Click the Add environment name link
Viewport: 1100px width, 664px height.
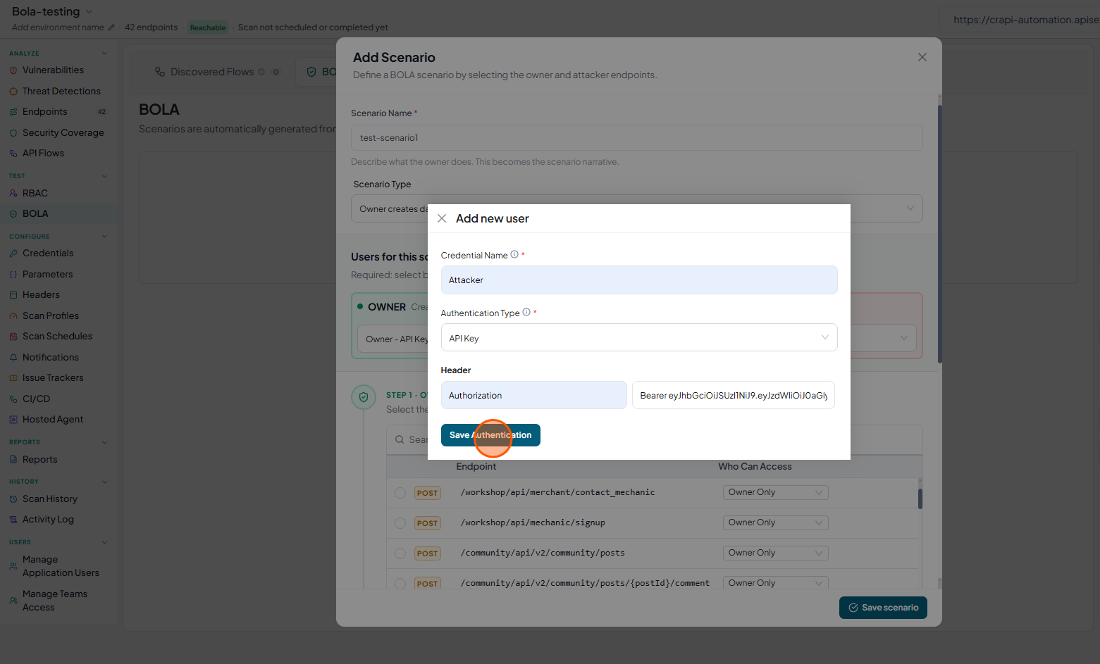(58, 27)
